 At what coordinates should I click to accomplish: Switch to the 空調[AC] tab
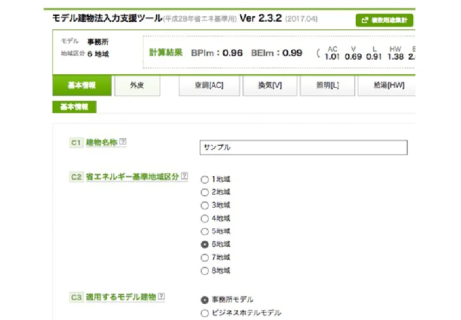click(x=209, y=86)
